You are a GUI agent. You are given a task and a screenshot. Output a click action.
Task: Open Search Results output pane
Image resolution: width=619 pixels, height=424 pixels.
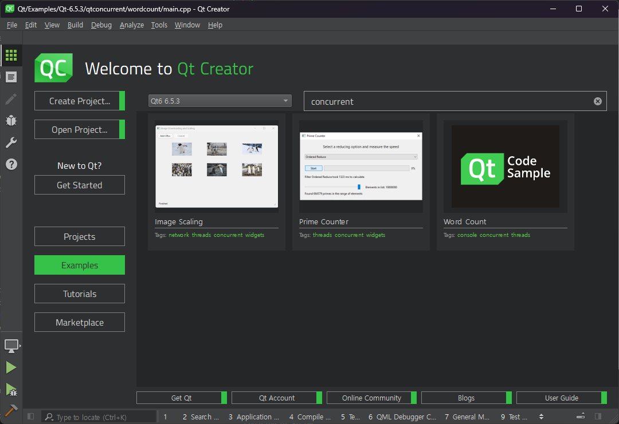click(201, 417)
